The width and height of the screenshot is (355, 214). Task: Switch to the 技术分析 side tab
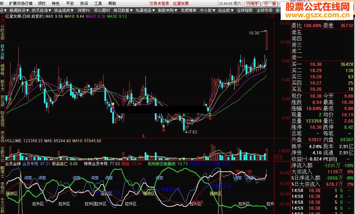[2, 52]
